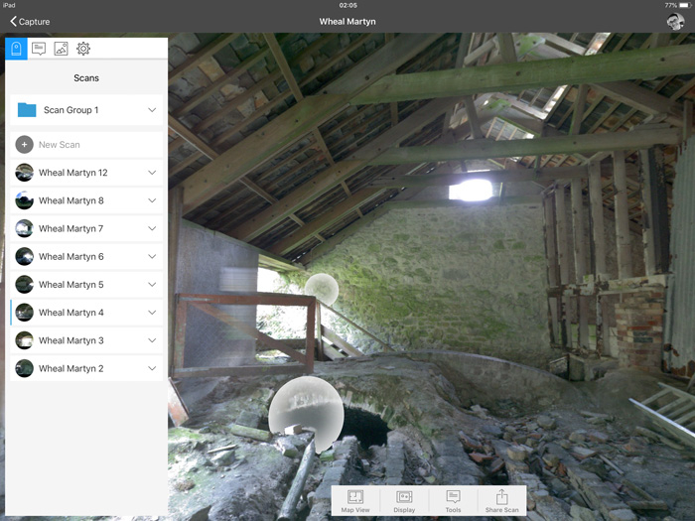695x521 pixels.
Task: Tap Share Scan
Action: point(501,501)
